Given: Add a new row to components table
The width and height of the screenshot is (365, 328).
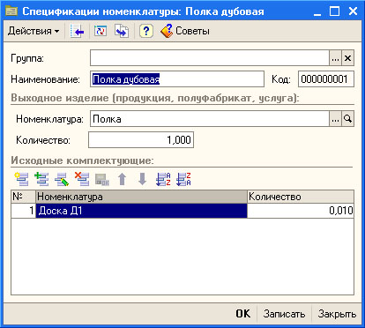Looking at the screenshot, I should (x=21, y=179).
